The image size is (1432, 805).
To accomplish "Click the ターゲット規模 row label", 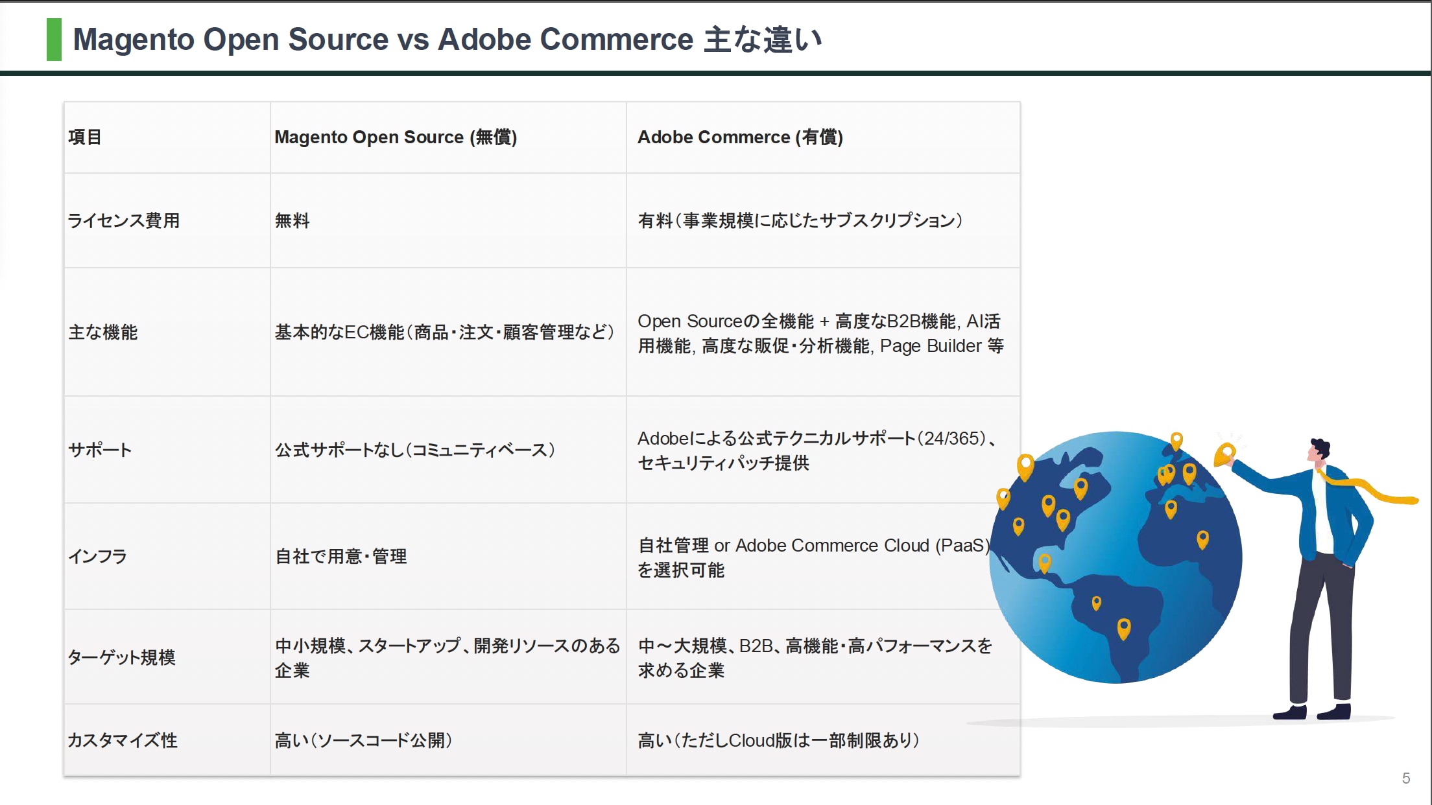I will point(122,657).
